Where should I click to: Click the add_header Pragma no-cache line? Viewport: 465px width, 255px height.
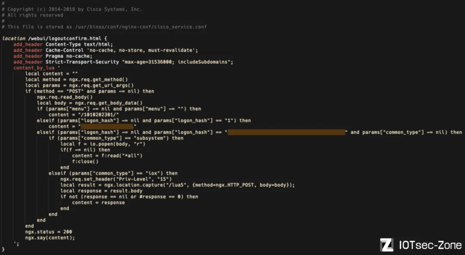pos(53,56)
